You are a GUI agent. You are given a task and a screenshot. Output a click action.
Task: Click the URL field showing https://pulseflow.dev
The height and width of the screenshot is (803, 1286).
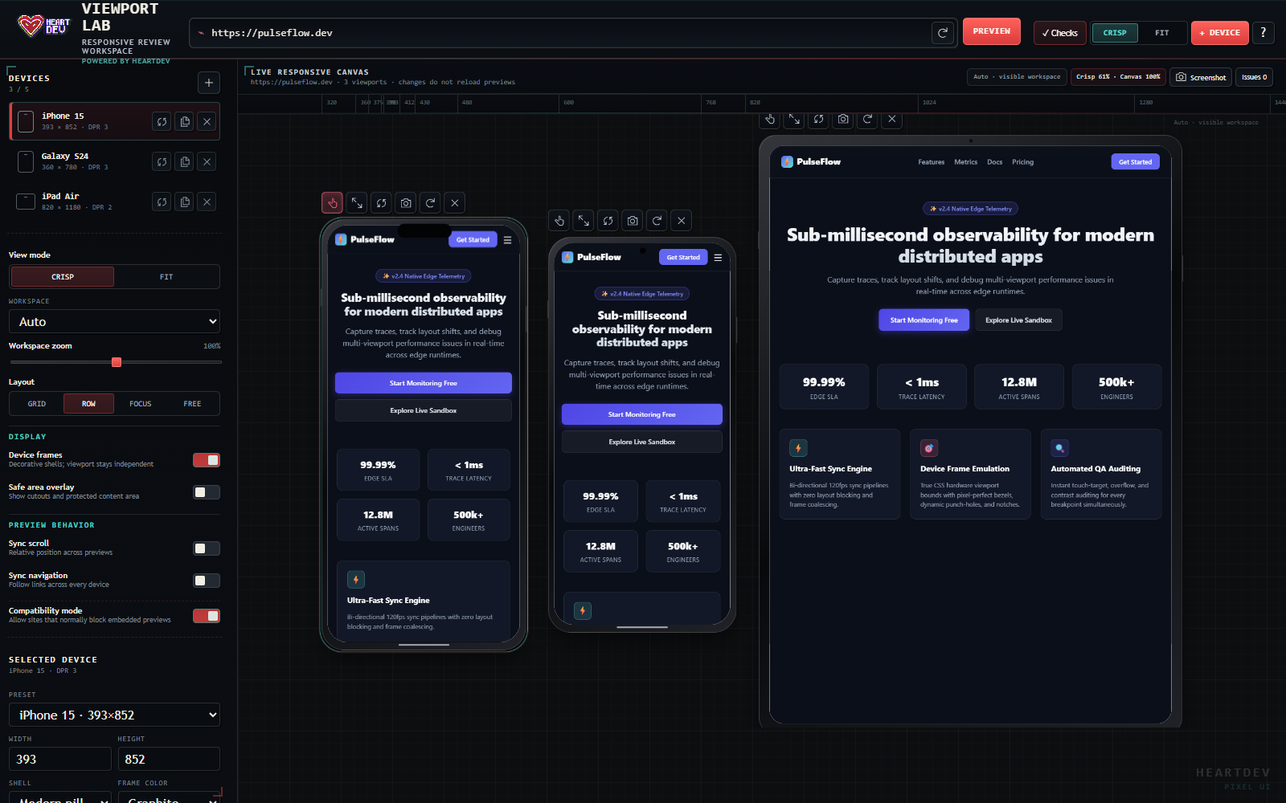point(563,33)
